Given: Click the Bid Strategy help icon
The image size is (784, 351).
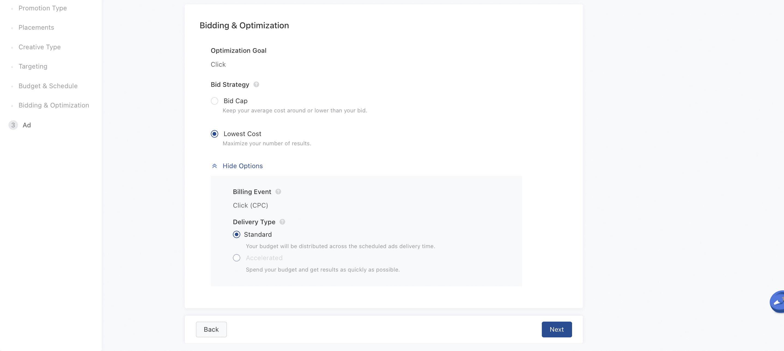Looking at the screenshot, I should pos(256,84).
